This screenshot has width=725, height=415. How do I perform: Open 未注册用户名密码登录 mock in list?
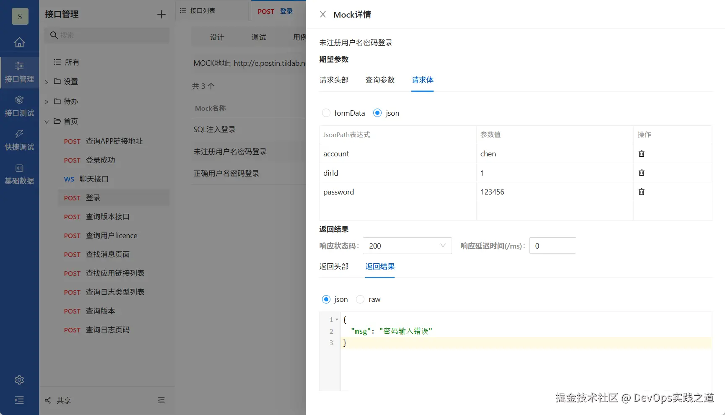pyautogui.click(x=230, y=152)
